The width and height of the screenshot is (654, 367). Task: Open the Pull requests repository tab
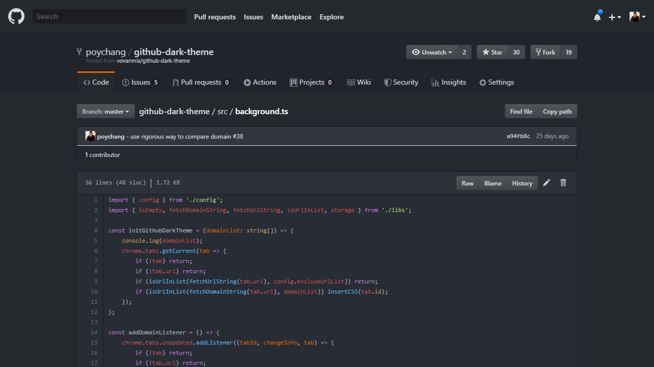[x=201, y=83]
